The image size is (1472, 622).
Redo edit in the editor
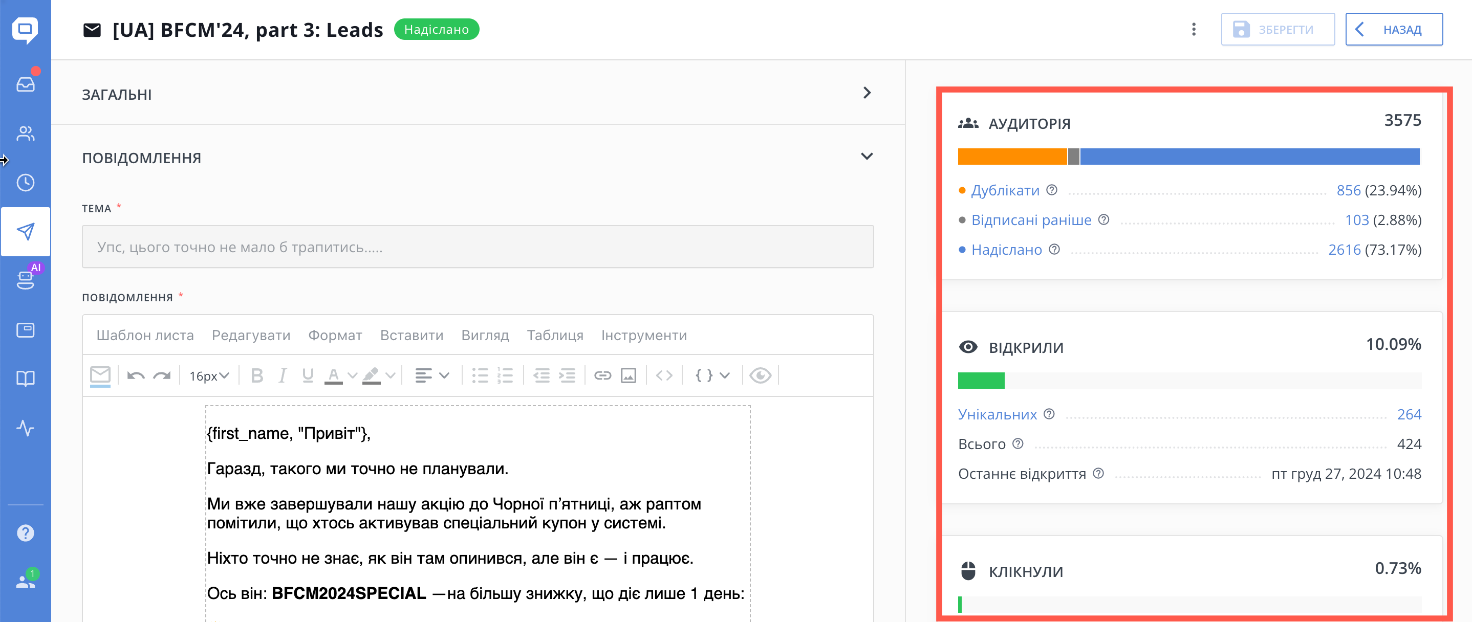point(162,375)
